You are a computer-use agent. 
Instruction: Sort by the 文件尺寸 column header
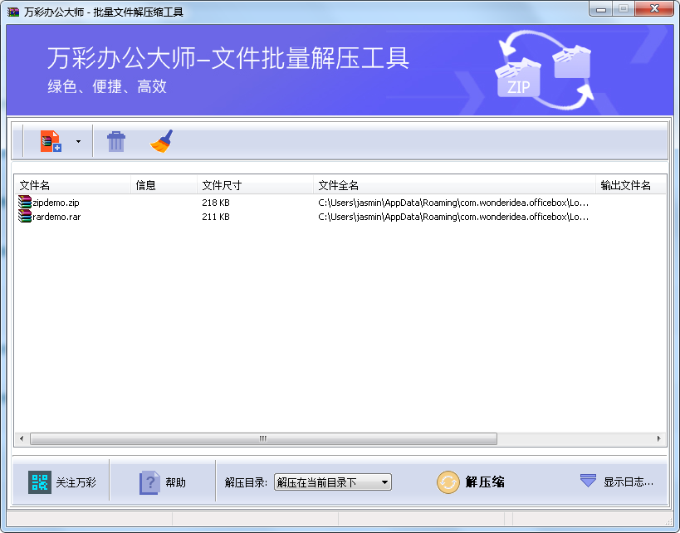[256, 186]
